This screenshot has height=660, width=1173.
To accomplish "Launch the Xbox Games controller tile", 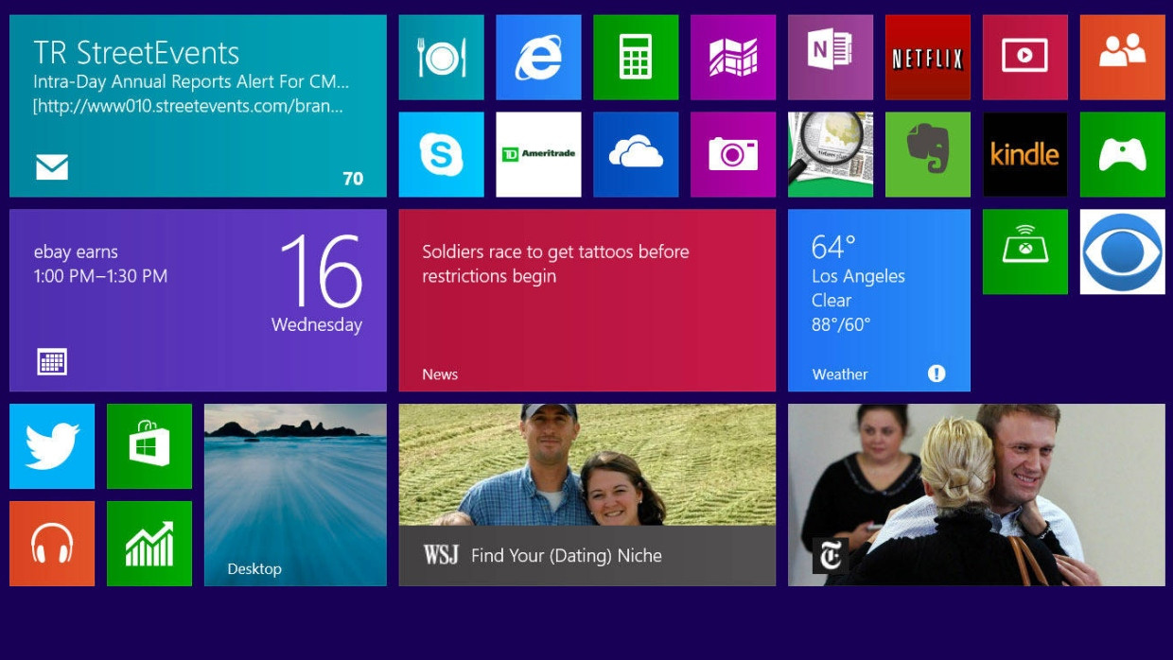I will 1122,154.
